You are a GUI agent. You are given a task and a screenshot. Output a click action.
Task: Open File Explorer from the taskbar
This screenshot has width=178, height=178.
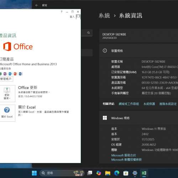[x=108, y=173]
